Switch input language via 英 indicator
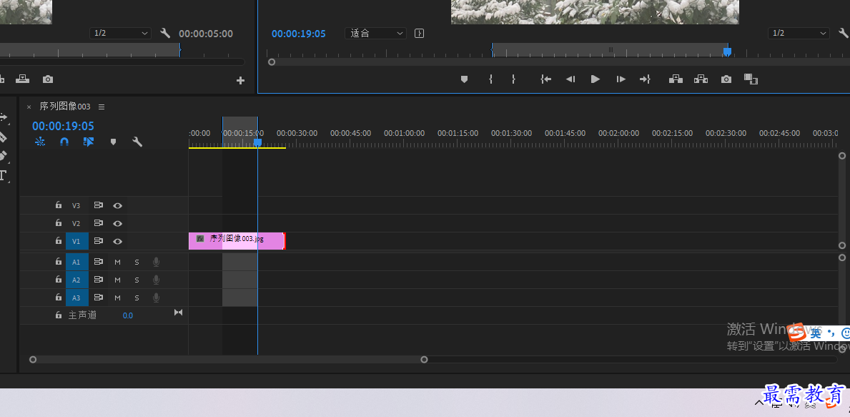The image size is (850, 417). pos(816,332)
